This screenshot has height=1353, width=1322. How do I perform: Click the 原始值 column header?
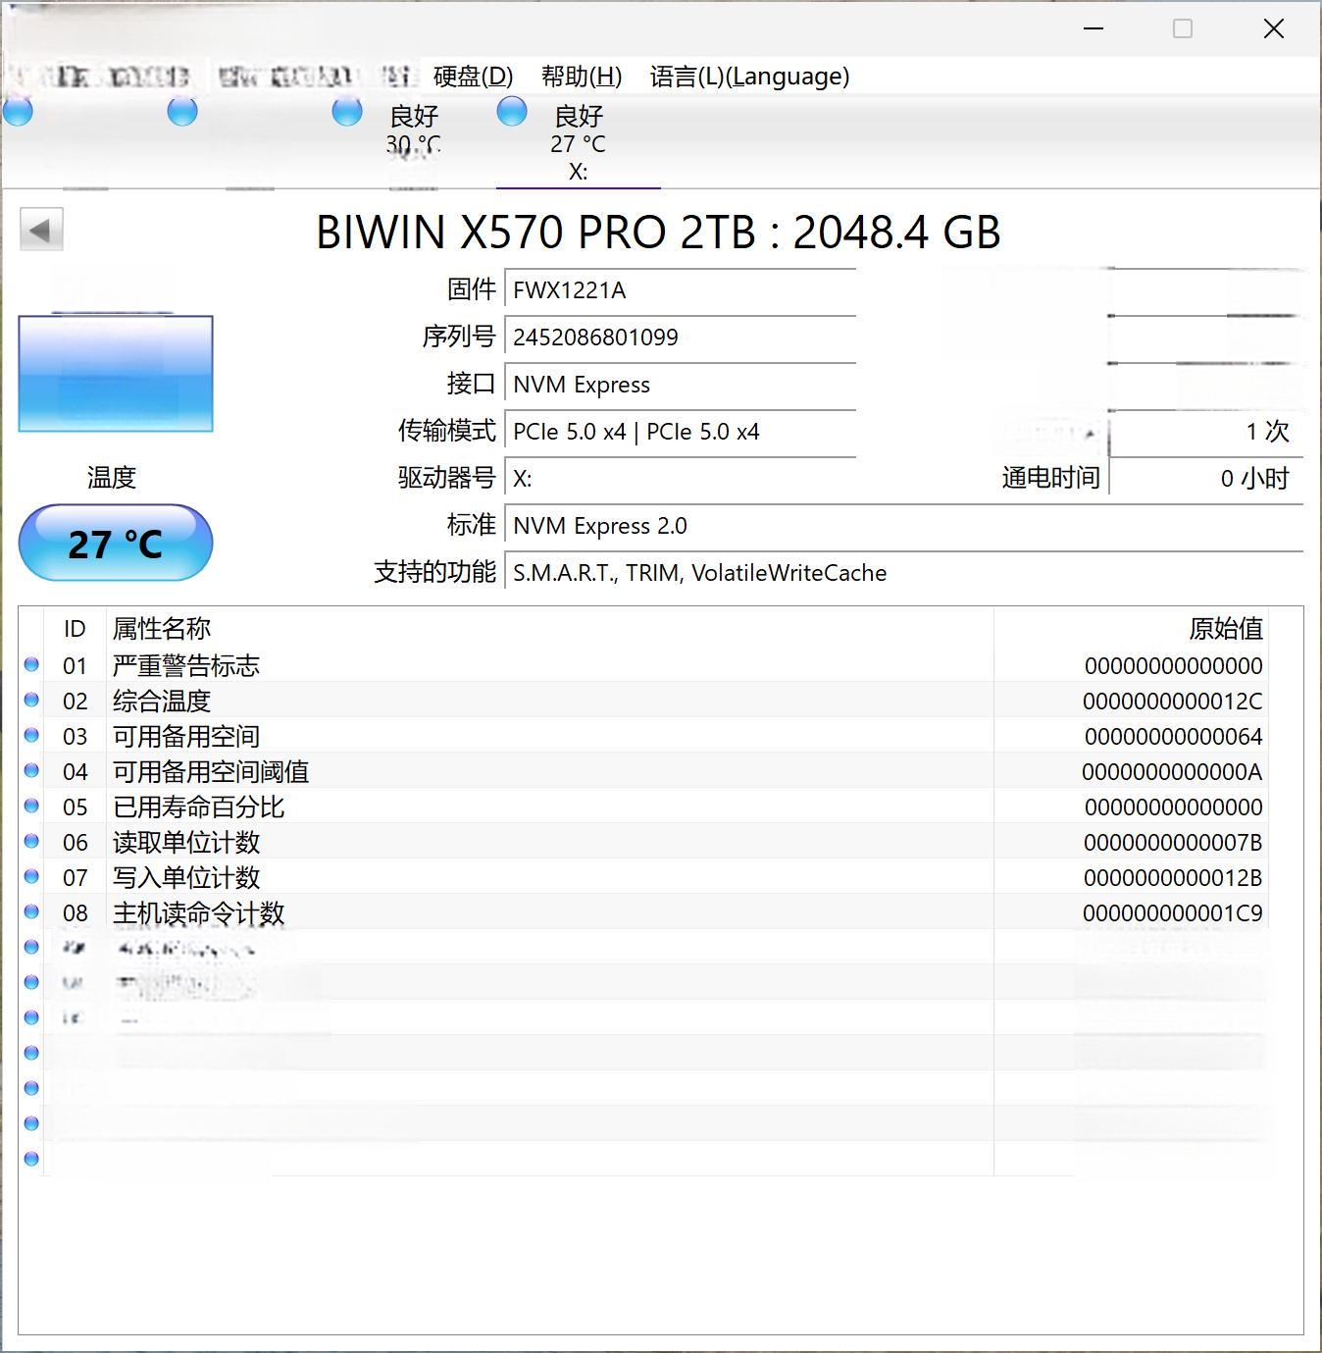(x=1226, y=629)
